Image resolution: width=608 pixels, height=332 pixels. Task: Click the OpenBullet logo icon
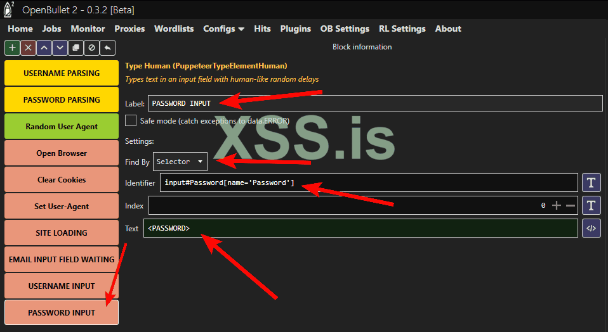coord(8,10)
